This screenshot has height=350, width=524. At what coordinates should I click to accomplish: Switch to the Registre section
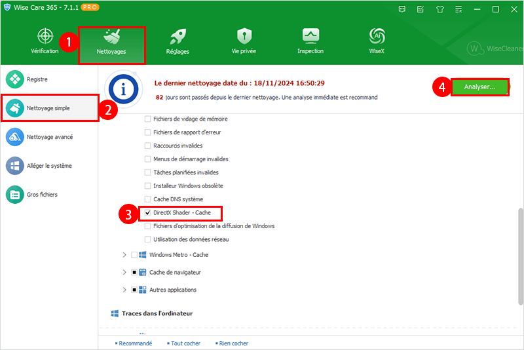pos(49,79)
